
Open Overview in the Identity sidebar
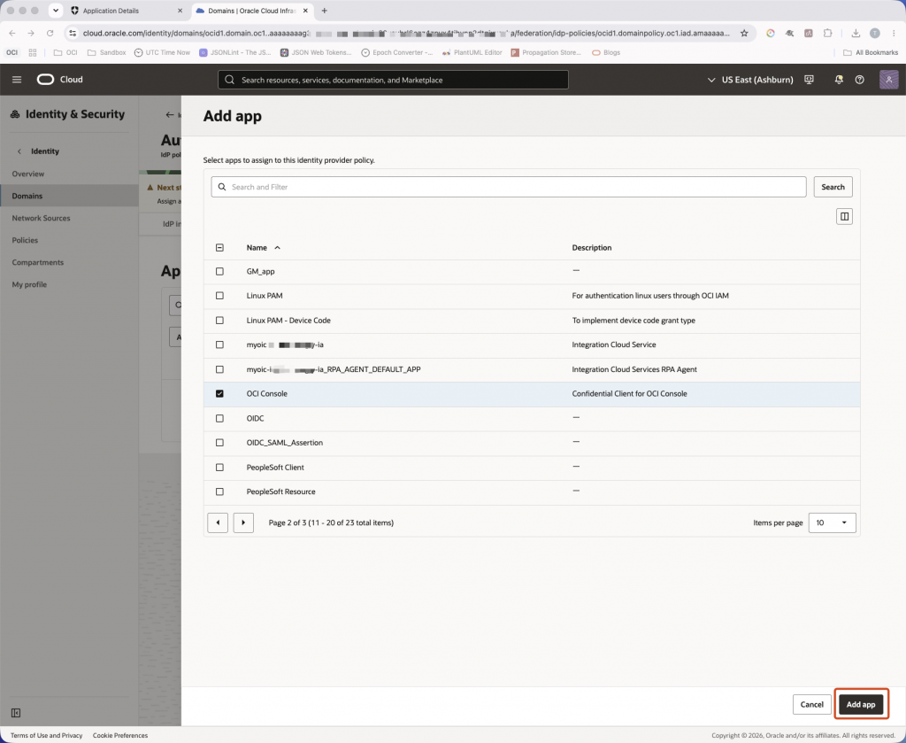coord(27,174)
